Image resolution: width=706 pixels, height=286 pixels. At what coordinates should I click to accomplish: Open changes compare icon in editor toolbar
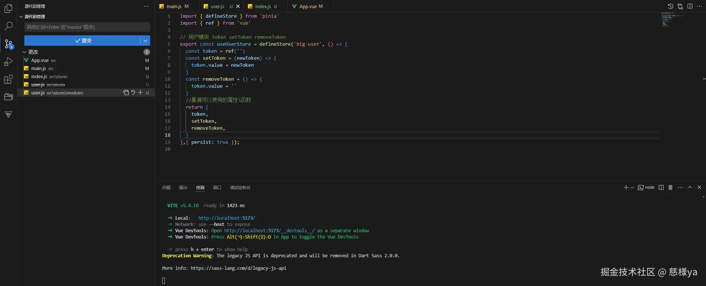click(680, 6)
